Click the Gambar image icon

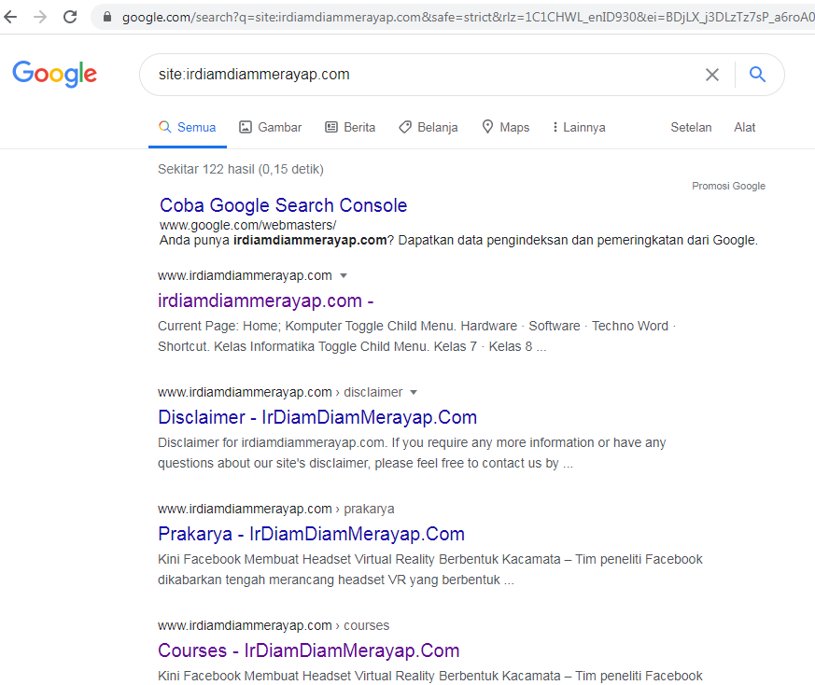246,127
